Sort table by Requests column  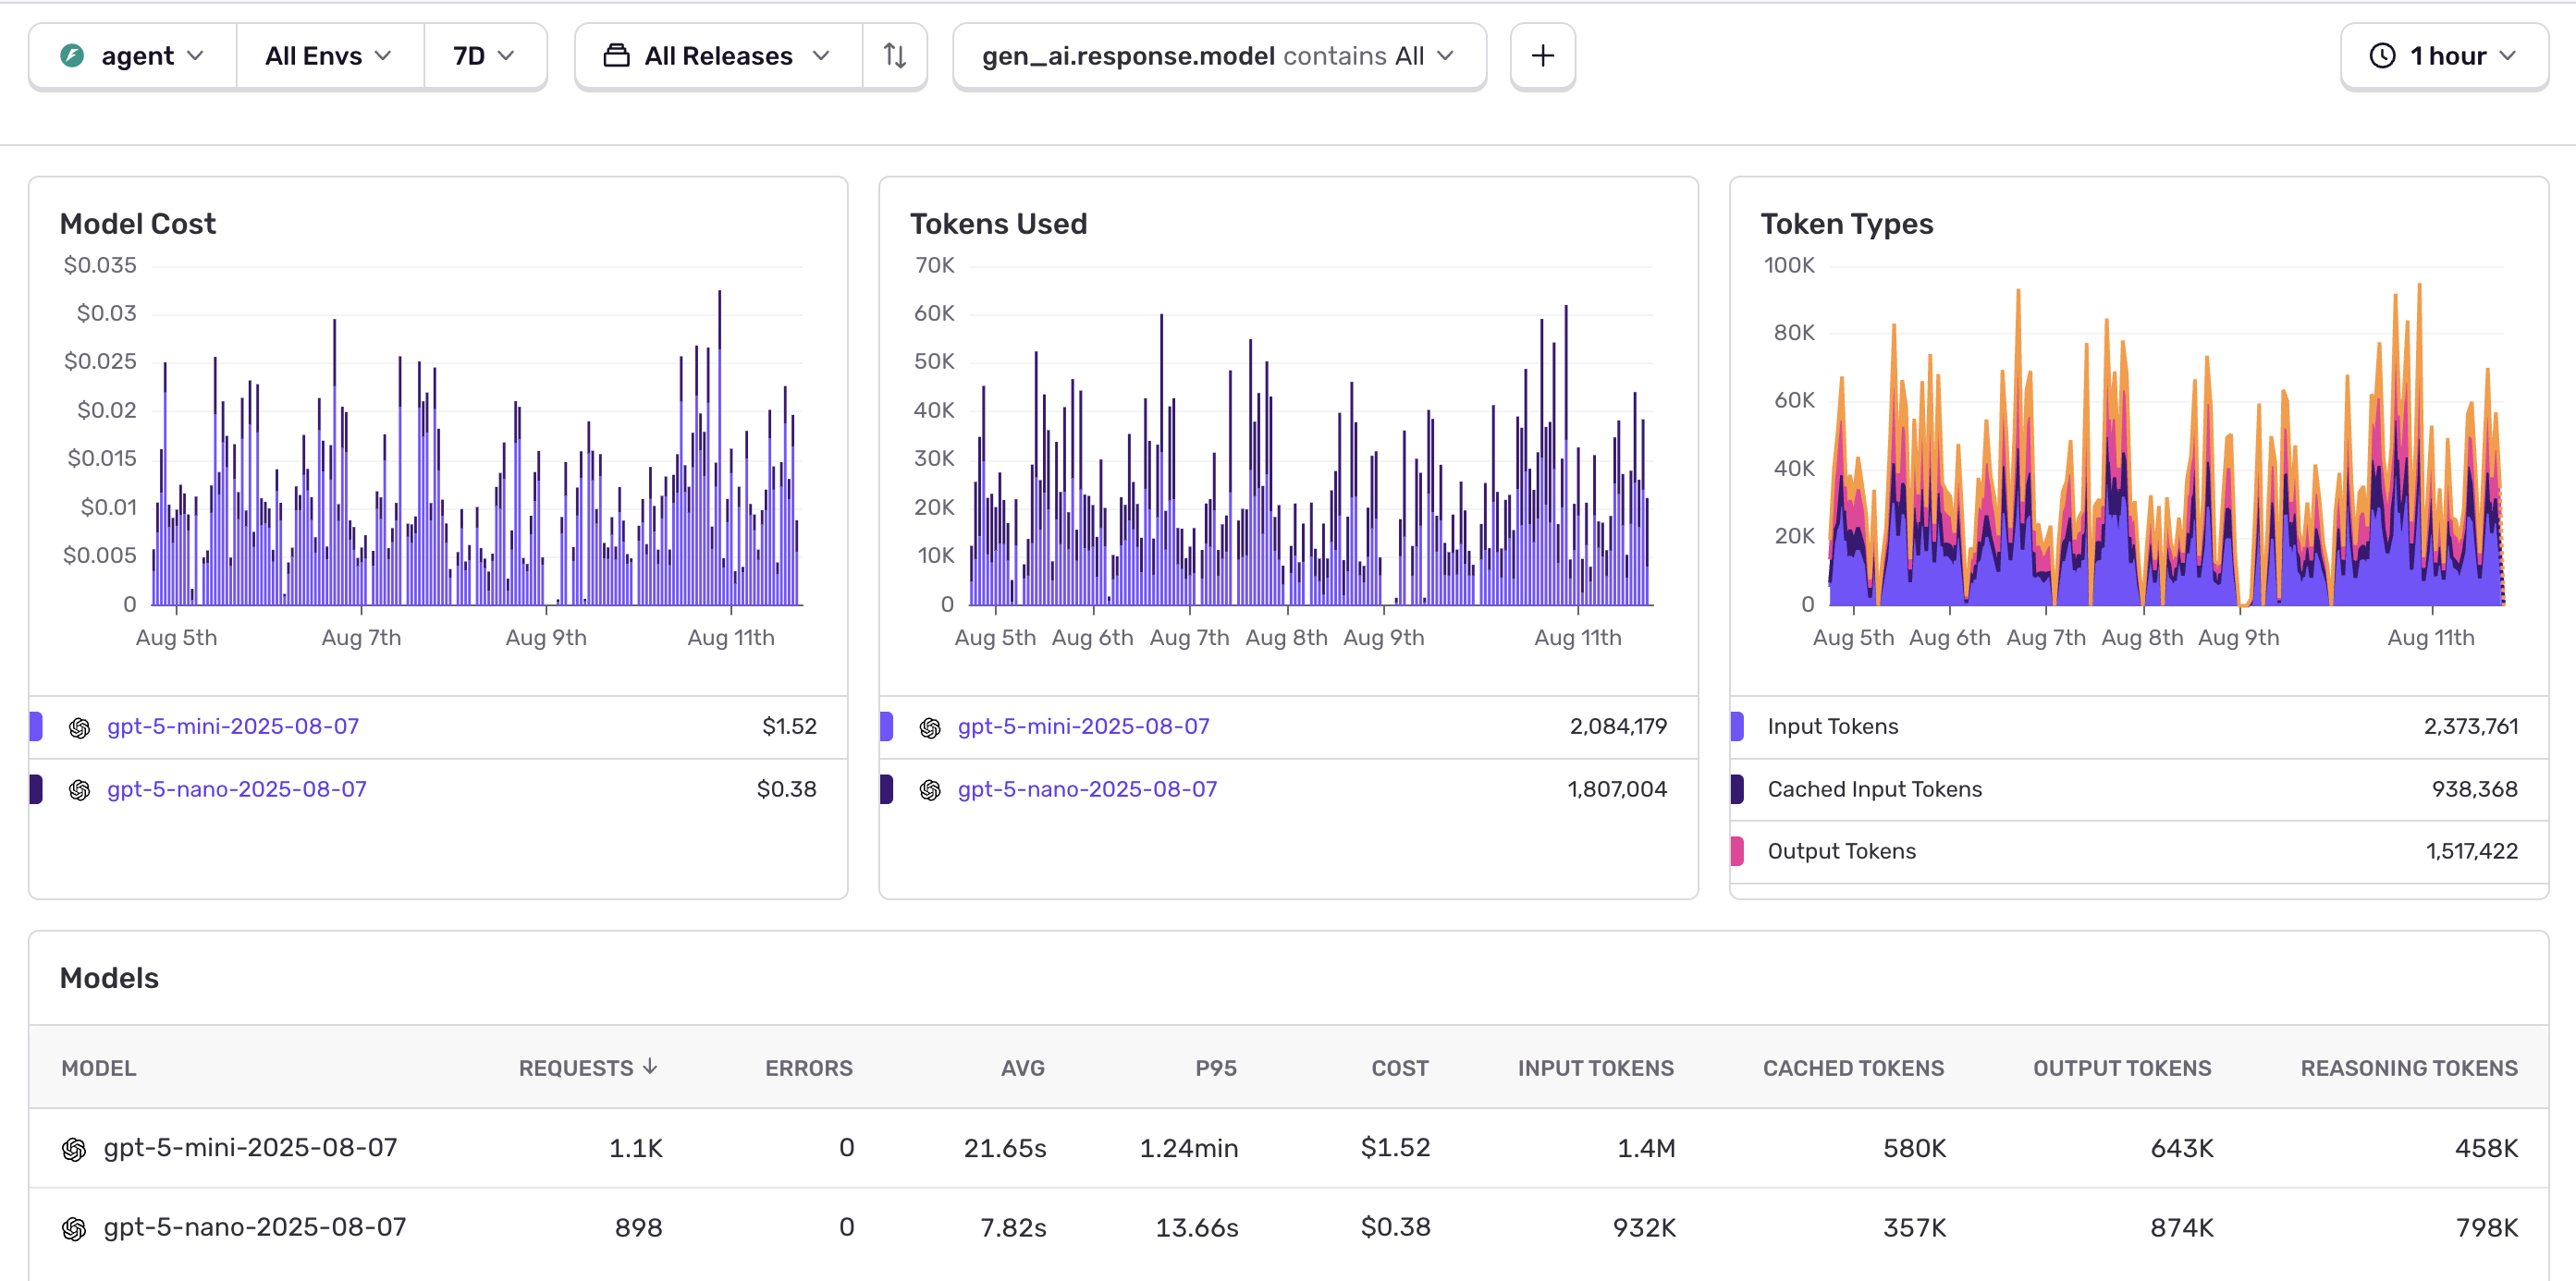coord(588,1068)
